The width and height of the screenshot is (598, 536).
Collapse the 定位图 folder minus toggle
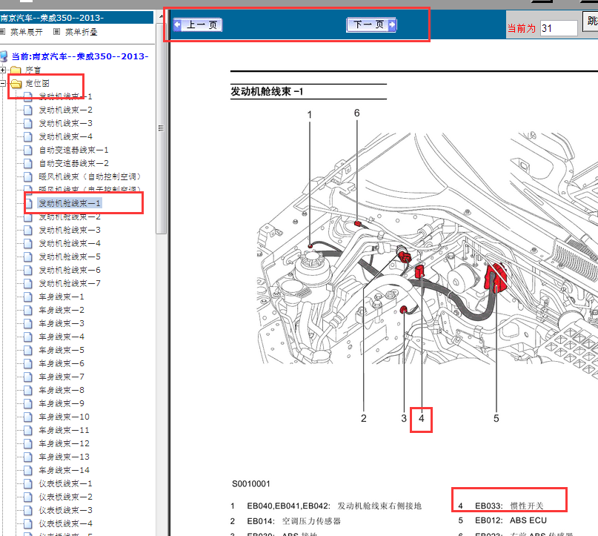[3, 83]
